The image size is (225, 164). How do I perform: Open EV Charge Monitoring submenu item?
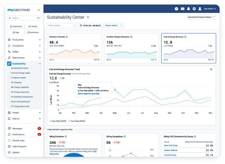(20, 106)
